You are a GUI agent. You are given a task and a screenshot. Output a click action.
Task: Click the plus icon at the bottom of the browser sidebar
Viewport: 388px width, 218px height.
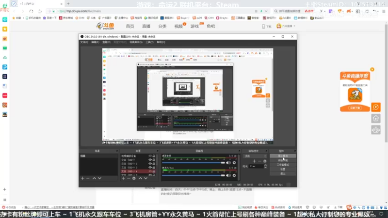click(x=5, y=189)
